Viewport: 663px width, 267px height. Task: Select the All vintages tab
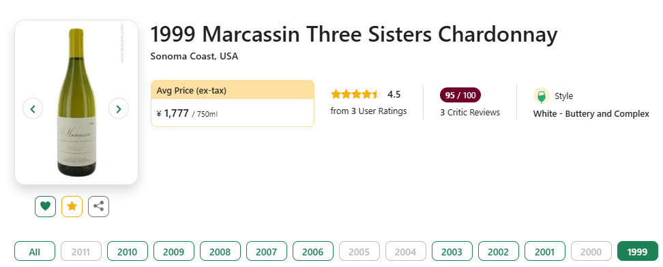tap(35, 251)
